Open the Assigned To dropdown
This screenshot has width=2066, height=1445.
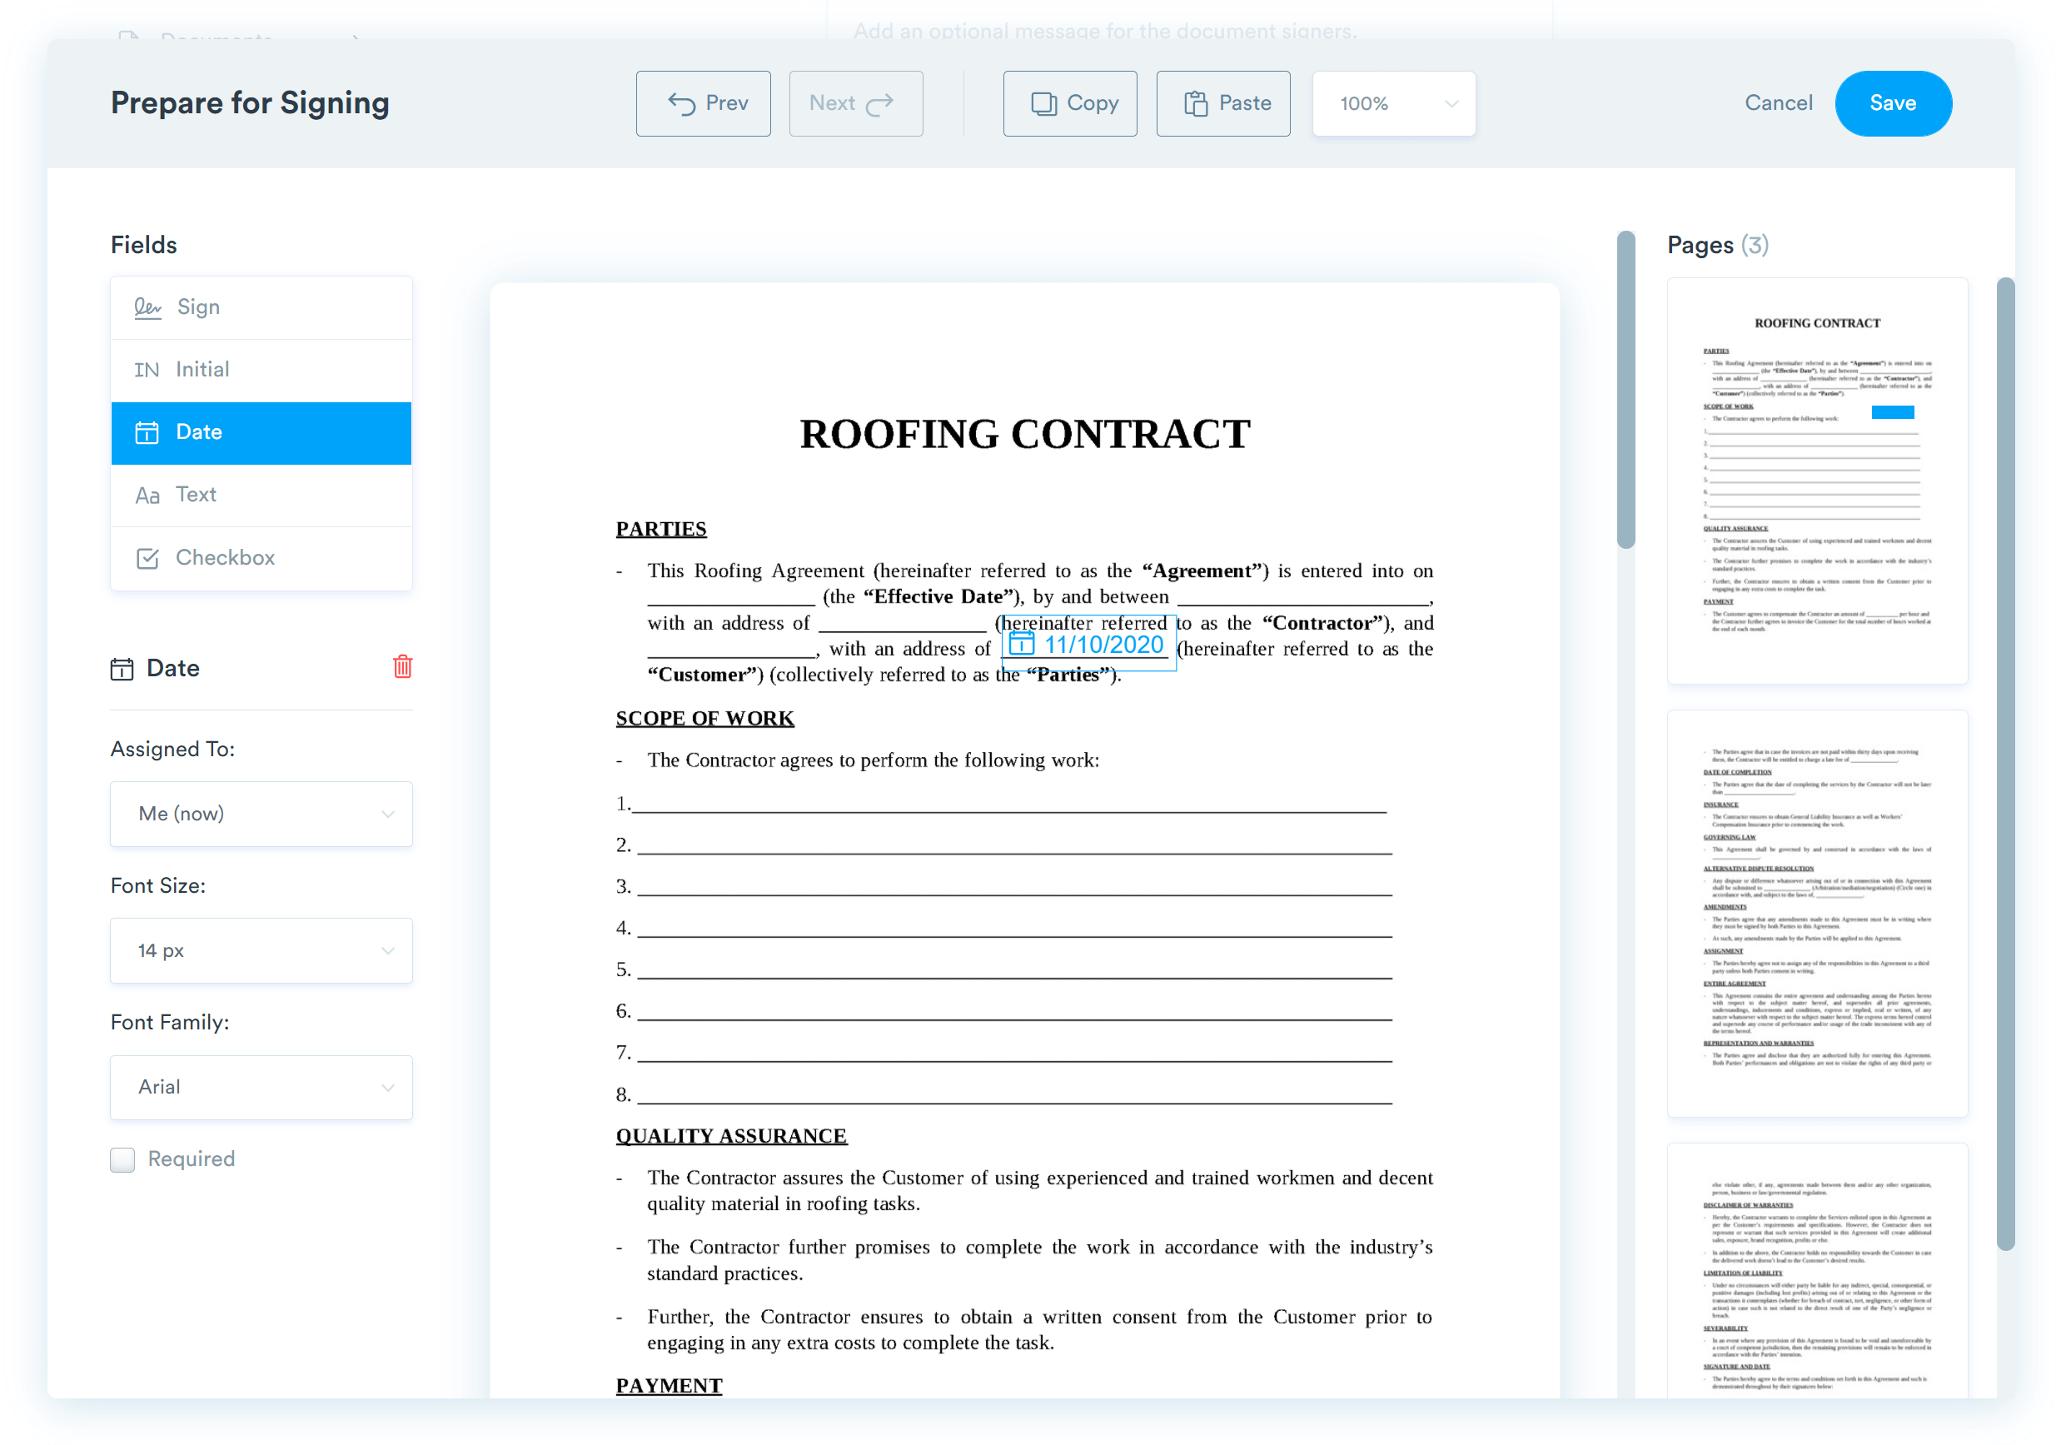[x=261, y=815]
